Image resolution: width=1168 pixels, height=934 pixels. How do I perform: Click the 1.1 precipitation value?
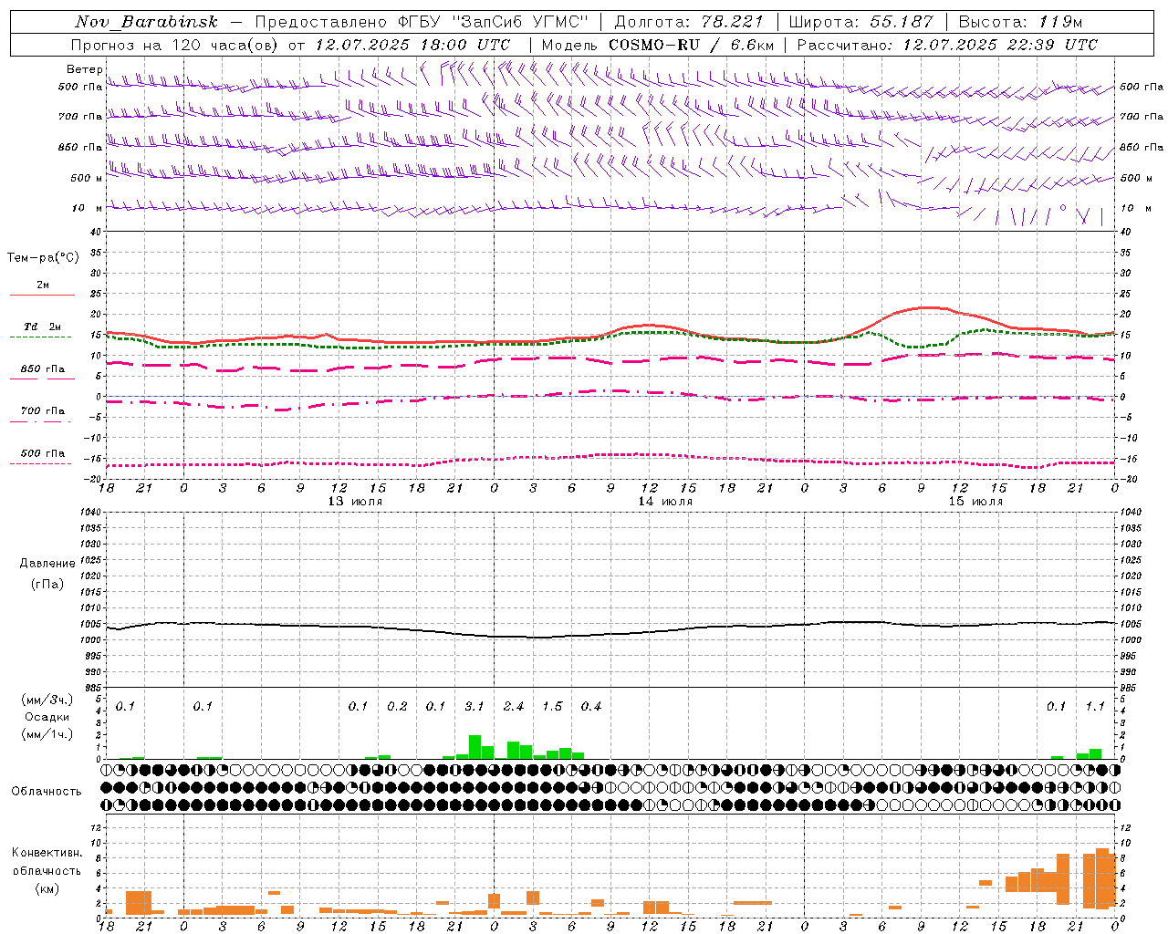click(x=1095, y=707)
